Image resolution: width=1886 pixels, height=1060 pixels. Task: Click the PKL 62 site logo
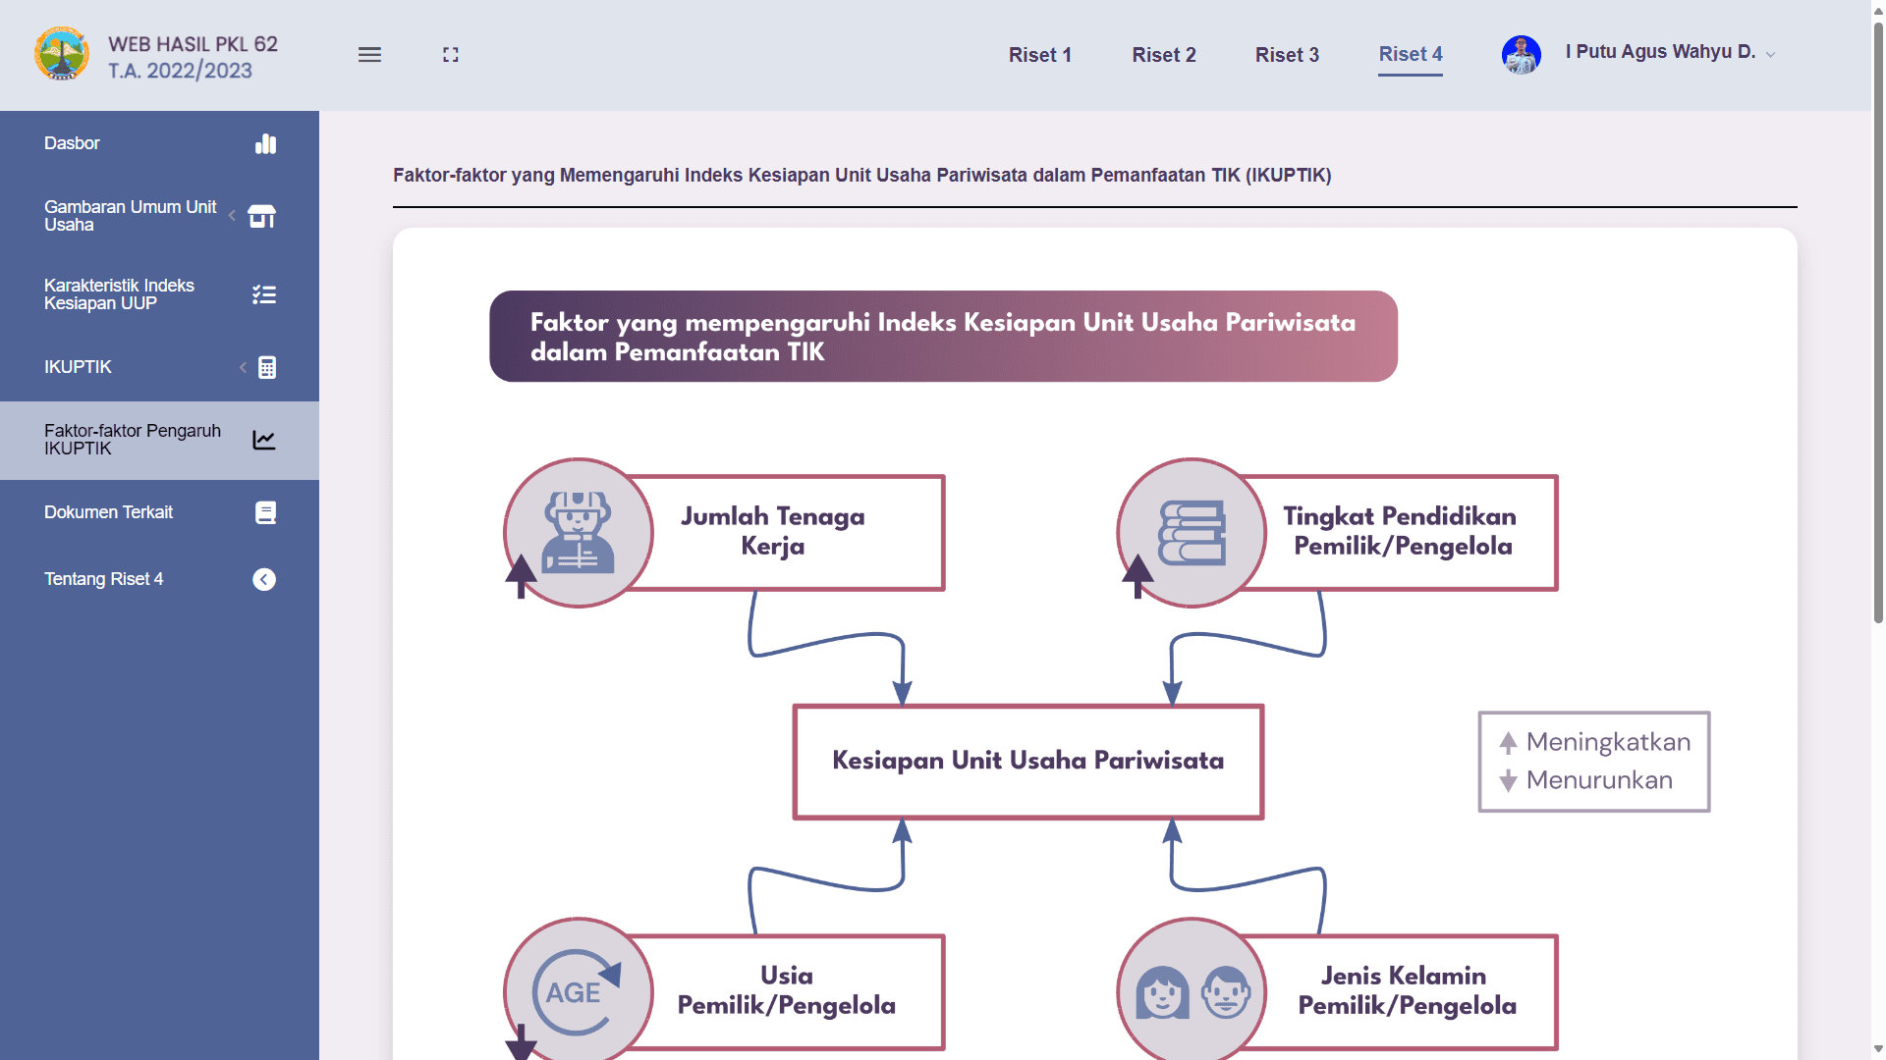pyautogui.click(x=61, y=54)
